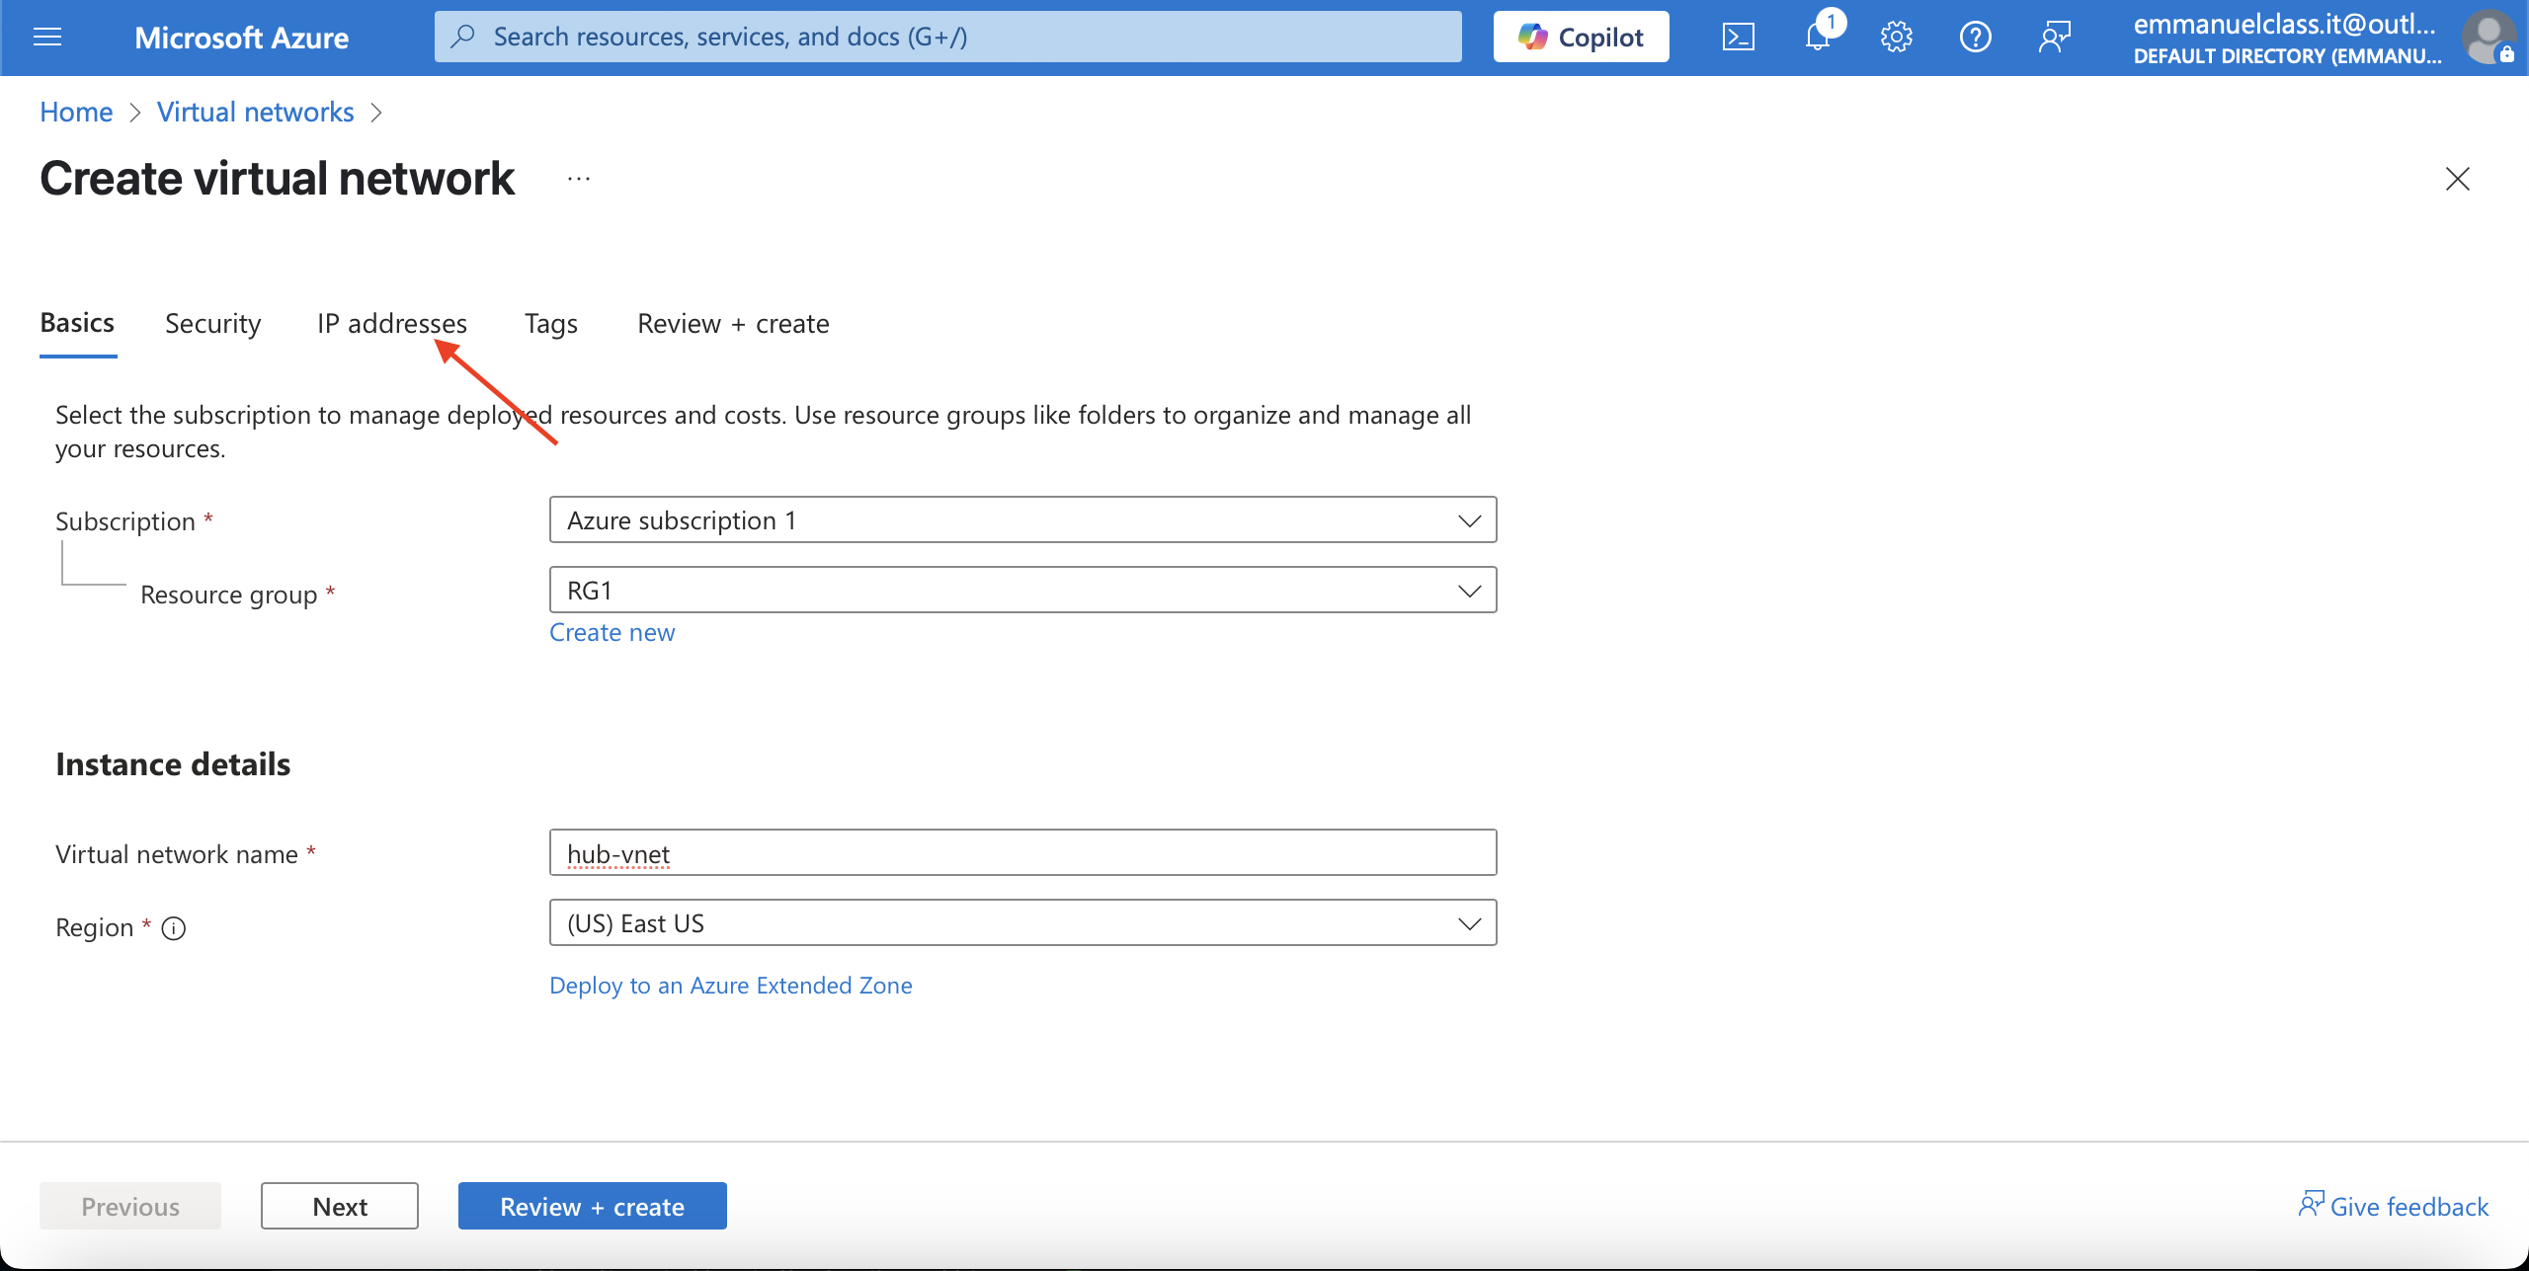
Task: Click the Previous button
Action: pyautogui.click(x=130, y=1207)
